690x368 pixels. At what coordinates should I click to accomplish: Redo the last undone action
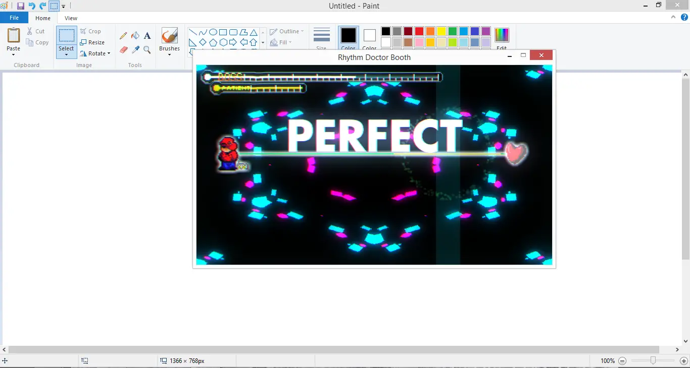click(x=42, y=6)
